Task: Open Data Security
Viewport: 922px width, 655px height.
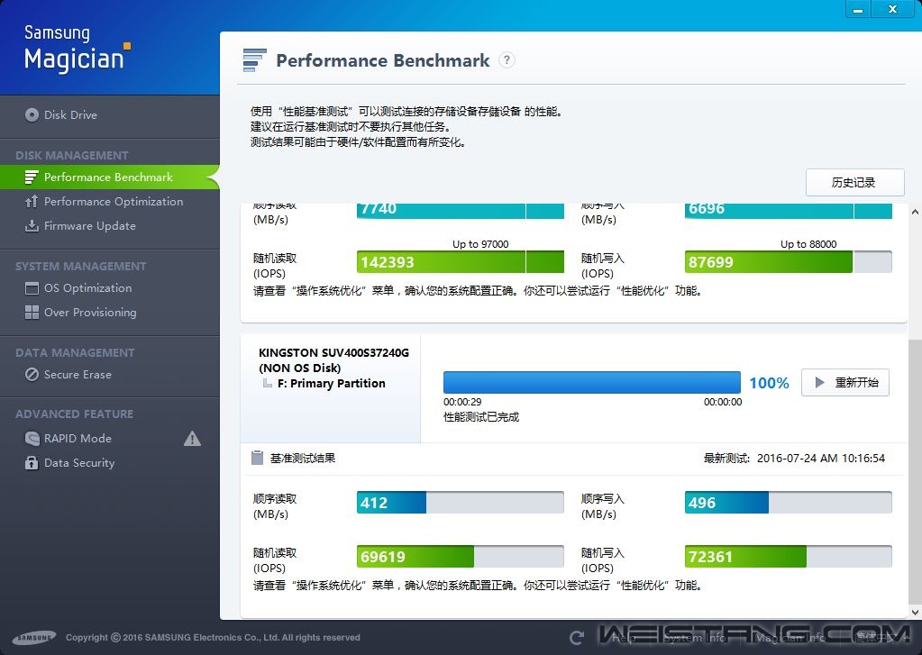Action: [x=109, y=463]
